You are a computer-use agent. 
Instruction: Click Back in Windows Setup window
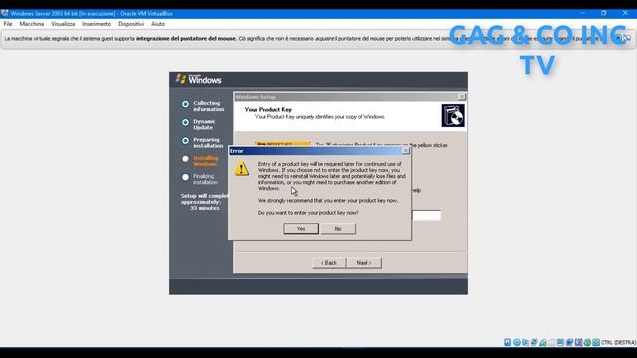(x=329, y=263)
